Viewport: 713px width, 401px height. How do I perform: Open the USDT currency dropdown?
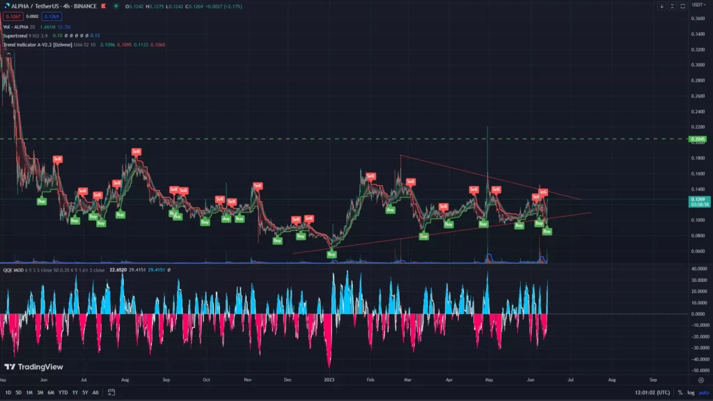coord(698,6)
